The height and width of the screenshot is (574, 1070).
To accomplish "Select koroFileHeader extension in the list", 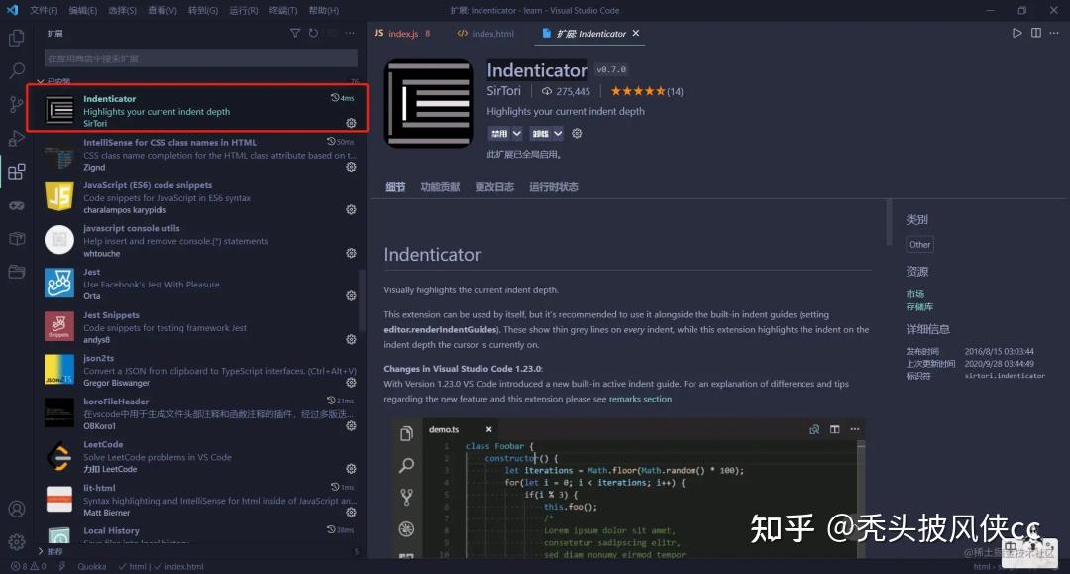I will coord(198,413).
